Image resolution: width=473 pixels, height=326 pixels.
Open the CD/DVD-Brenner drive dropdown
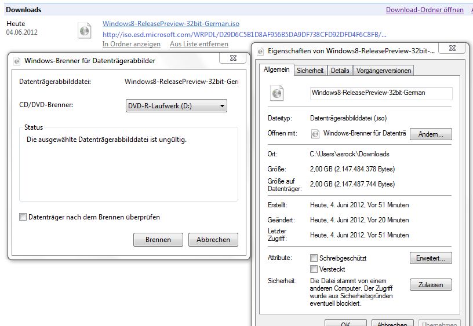tap(176, 106)
